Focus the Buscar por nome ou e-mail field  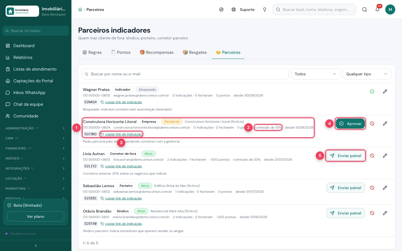[185, 74]
